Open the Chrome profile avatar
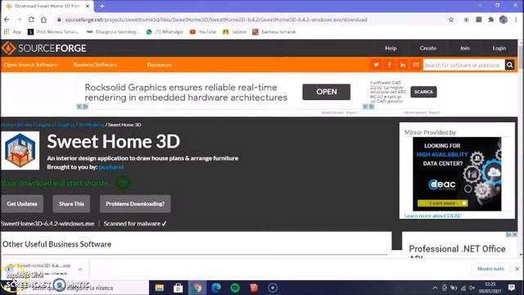Screen dimensions: 524x295 click(504, 20)
